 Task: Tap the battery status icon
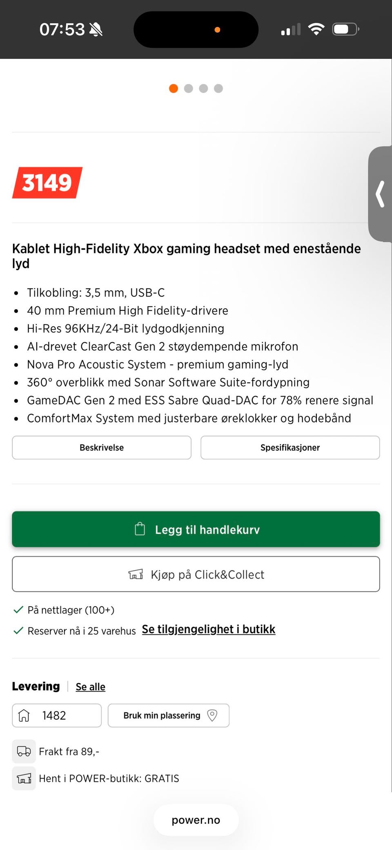coord(345,29)
